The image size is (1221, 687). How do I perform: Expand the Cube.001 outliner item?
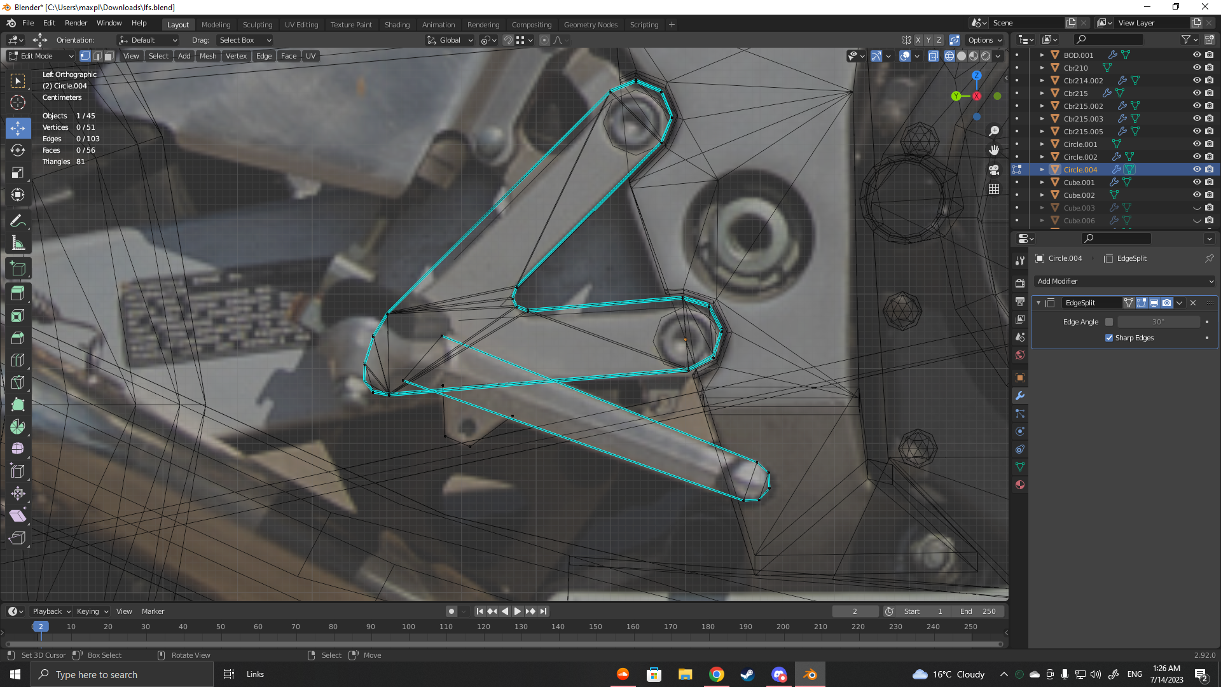[1042, 183]
